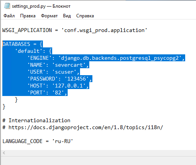
Task: Click the '# Internationalization' comment line
Action: [x=36, y=121]
